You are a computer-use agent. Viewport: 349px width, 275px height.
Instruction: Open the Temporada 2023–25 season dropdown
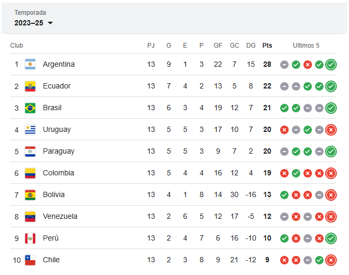tap(34, 23)
